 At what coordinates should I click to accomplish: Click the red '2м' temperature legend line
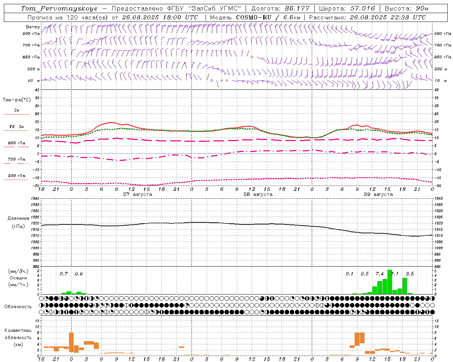17,114
